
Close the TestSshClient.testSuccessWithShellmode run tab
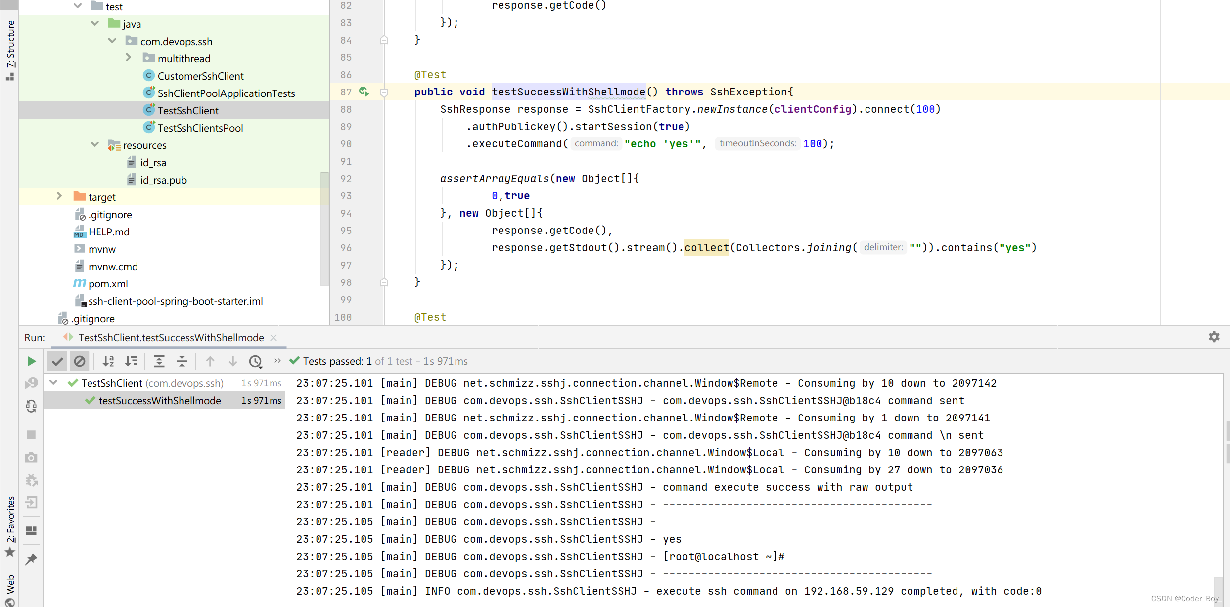(273, 338)
